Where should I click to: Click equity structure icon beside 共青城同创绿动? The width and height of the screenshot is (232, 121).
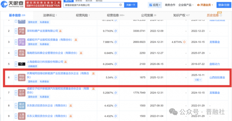tap(93, 73)
